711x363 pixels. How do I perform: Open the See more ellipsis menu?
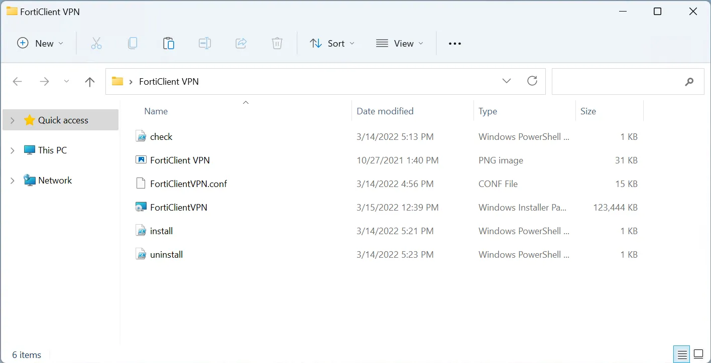tap(455, 44)
